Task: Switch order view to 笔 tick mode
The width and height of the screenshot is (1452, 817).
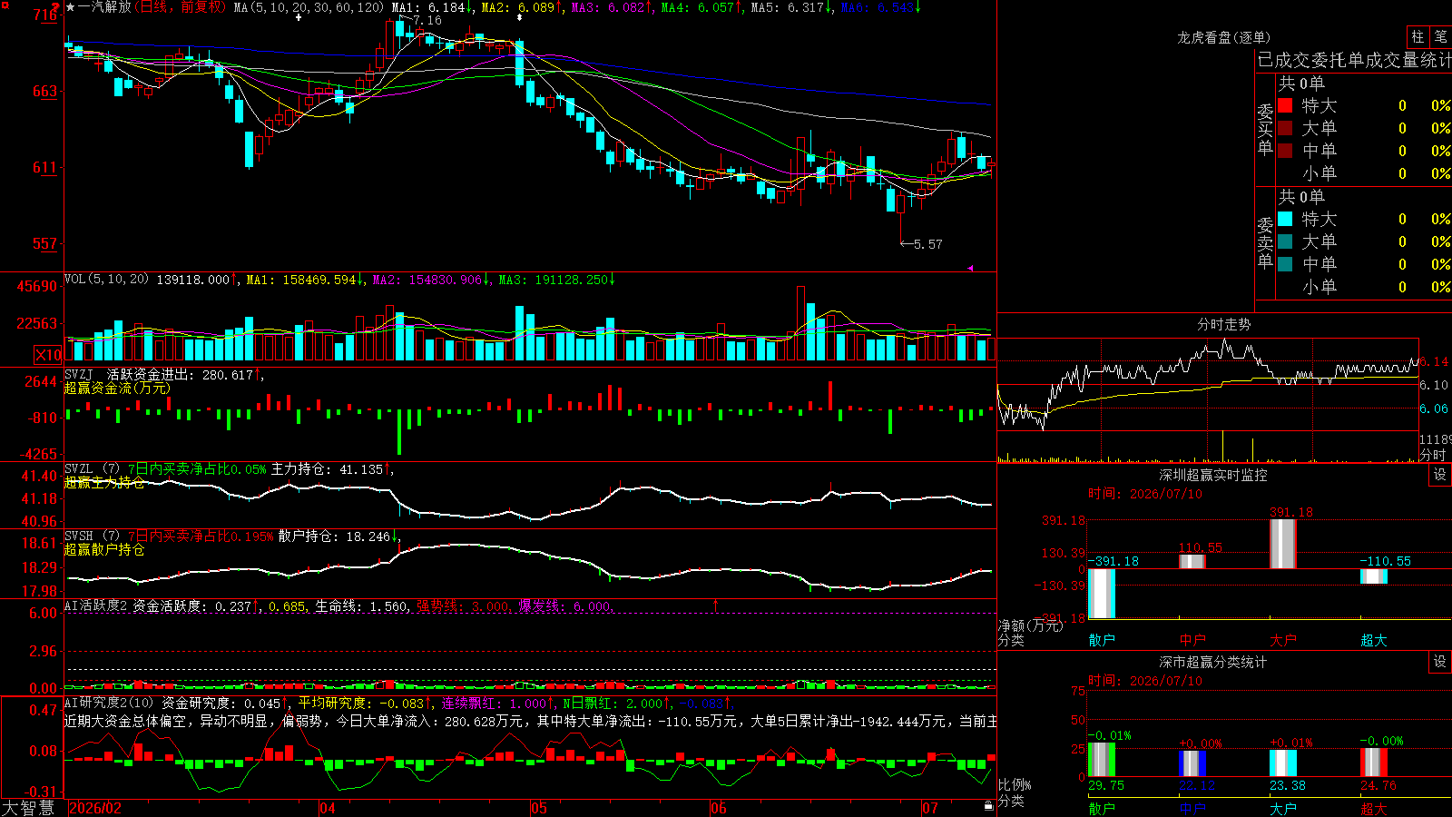Action: [x=1440, y=37]
